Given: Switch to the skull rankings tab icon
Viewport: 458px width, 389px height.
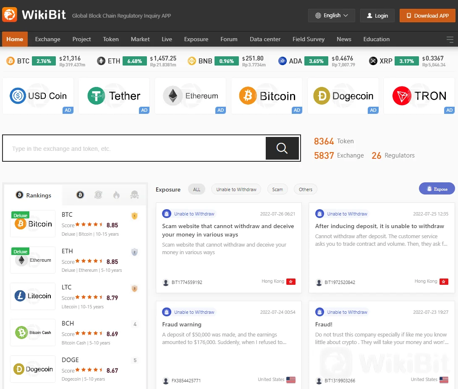Looking at the screenshot, I should pos(134,194).
